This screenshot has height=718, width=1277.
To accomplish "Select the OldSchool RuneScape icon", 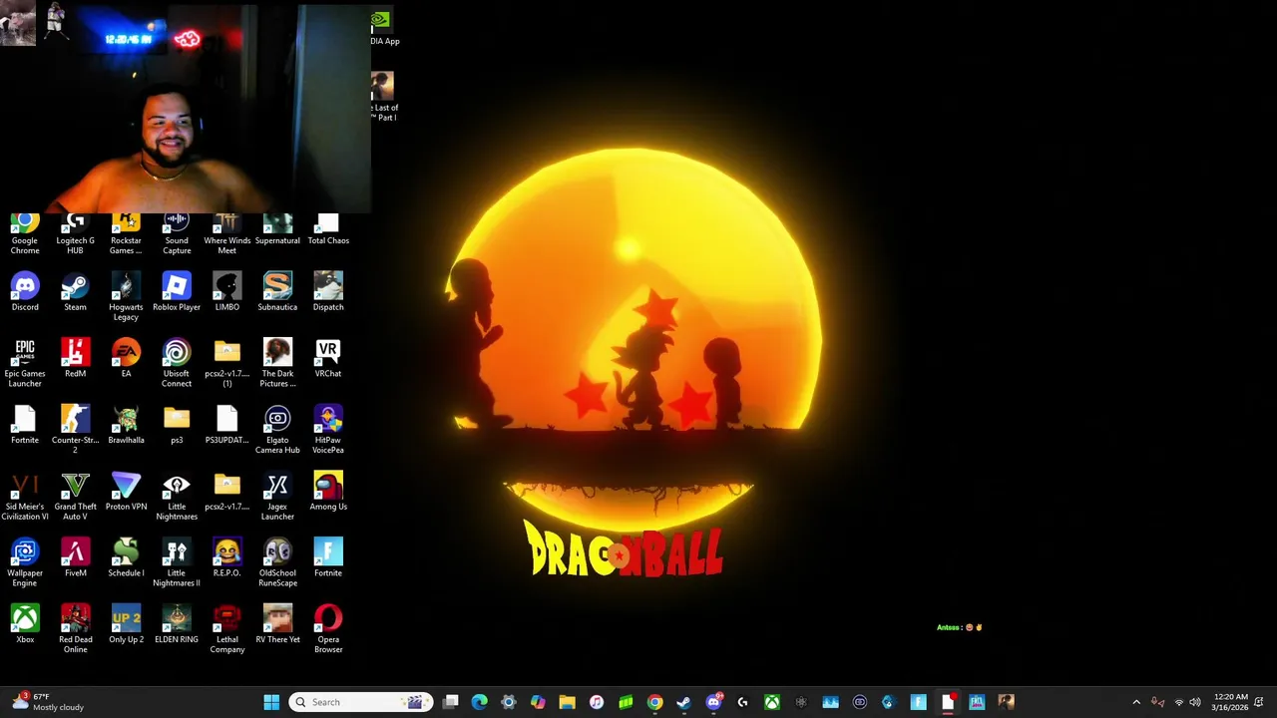I will click(x=277, y=563).
